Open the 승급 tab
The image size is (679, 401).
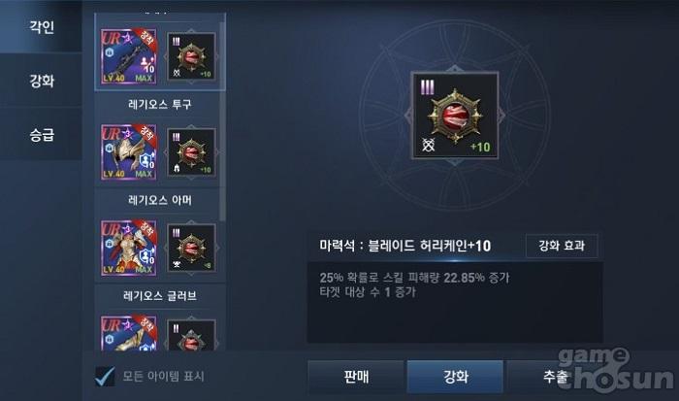[41, 135]
